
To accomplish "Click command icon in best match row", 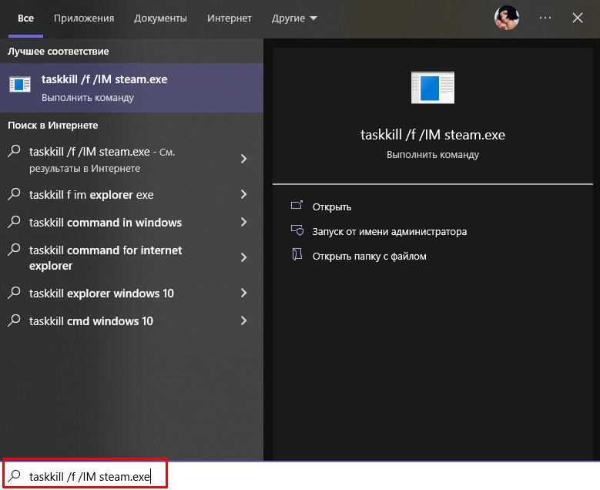I will coord(20,84).
